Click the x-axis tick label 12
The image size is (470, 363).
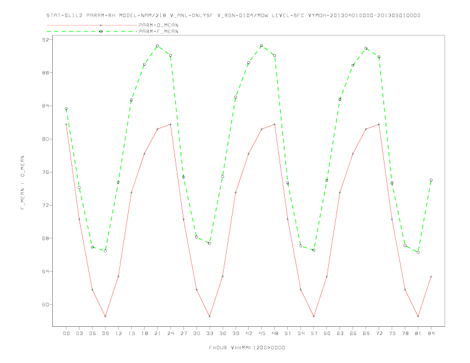[x=119, y=333]
